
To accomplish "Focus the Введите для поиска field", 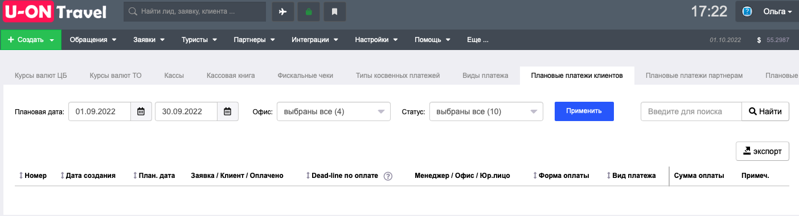I will click(x=691, y=111).
